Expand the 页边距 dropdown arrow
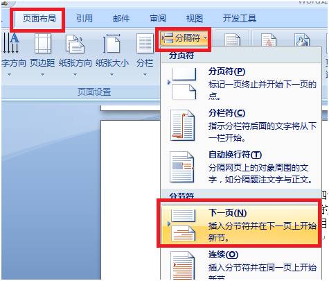Screen dimensions: 329x281 (x=42, y=74)
